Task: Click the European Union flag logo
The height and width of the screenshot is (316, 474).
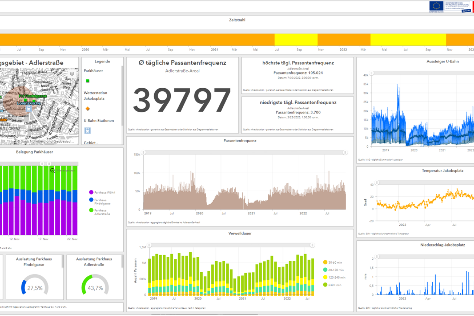Action: click(x=436, y=6)
